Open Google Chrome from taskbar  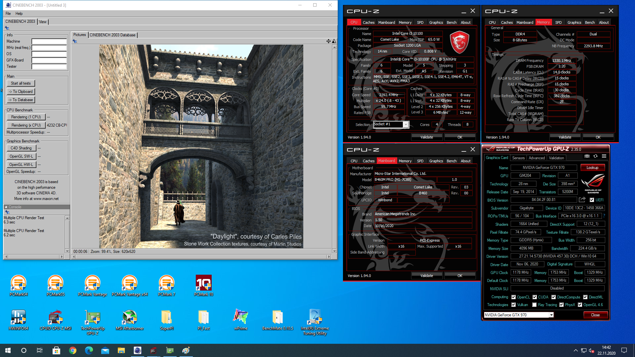73,350
